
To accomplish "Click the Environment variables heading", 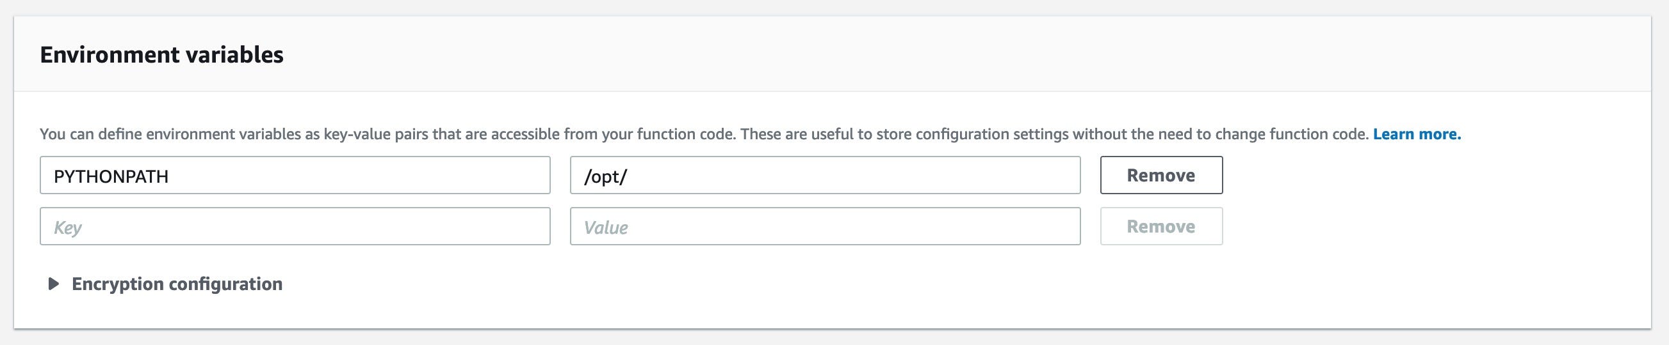I will [x=161, y=55].
